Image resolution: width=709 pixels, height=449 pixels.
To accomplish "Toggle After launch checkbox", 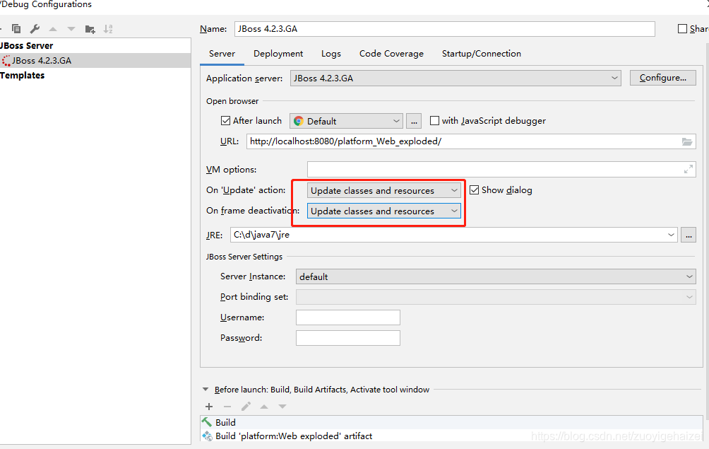I will click(225, 120).
